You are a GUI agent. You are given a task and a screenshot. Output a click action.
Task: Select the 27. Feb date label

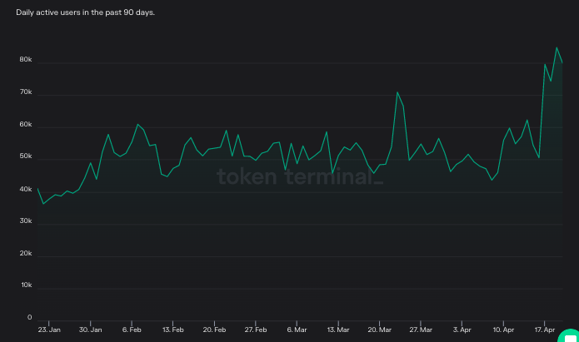(255, 330)
